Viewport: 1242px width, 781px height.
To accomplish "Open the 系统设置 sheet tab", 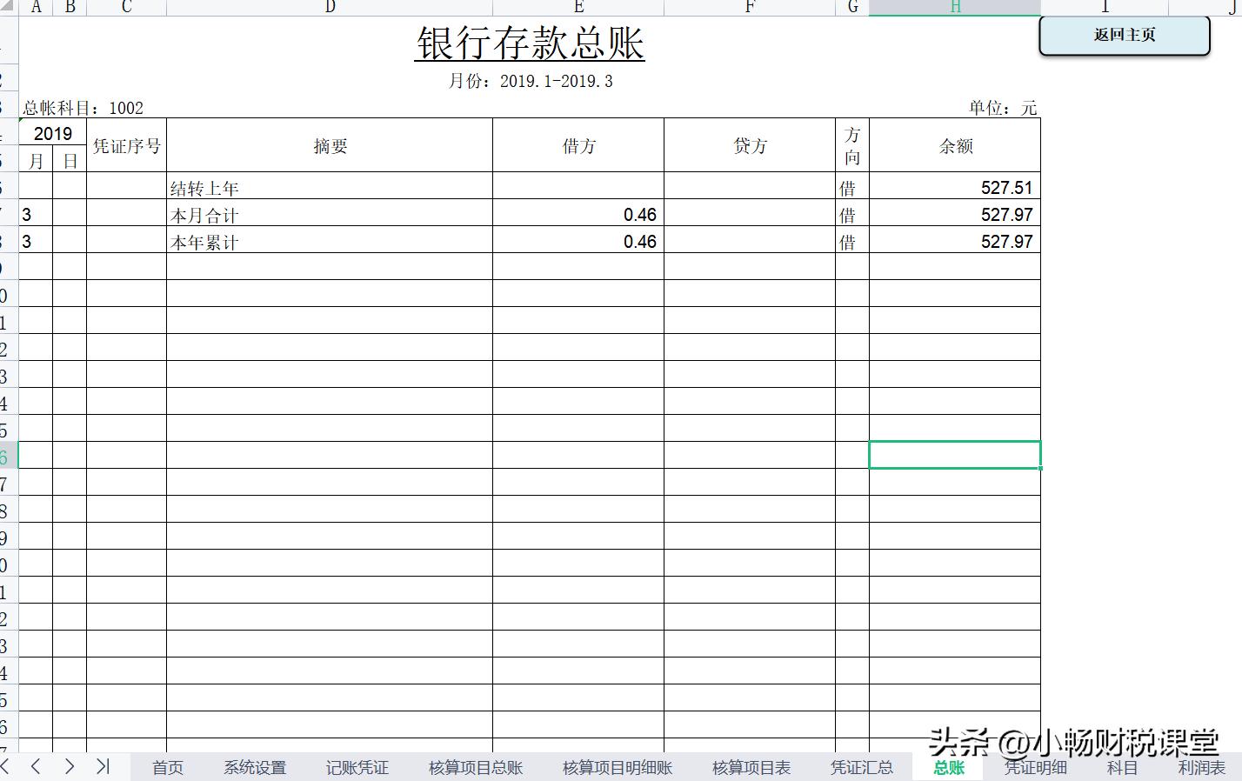I will point(255,767).
